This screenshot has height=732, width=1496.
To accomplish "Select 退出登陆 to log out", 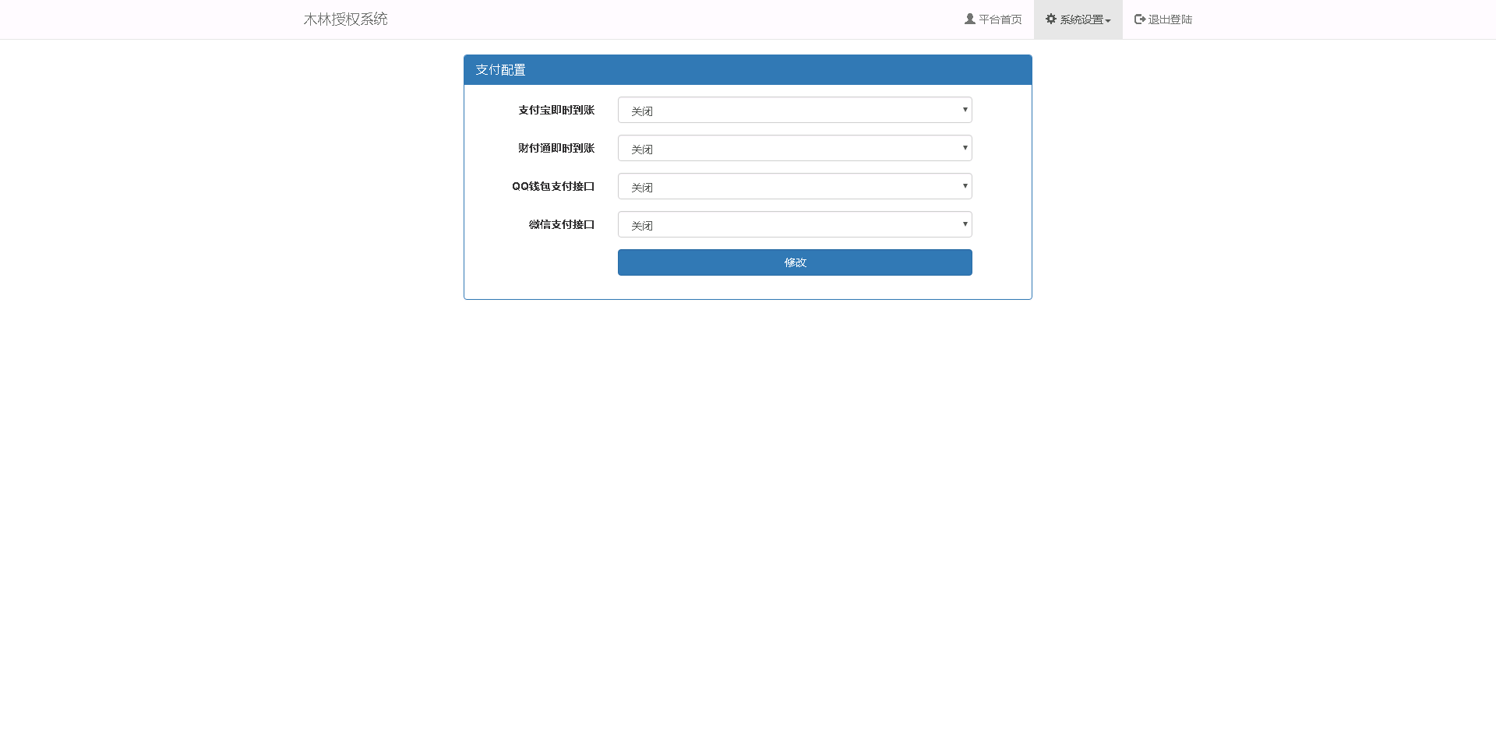I will [1163, 19].
